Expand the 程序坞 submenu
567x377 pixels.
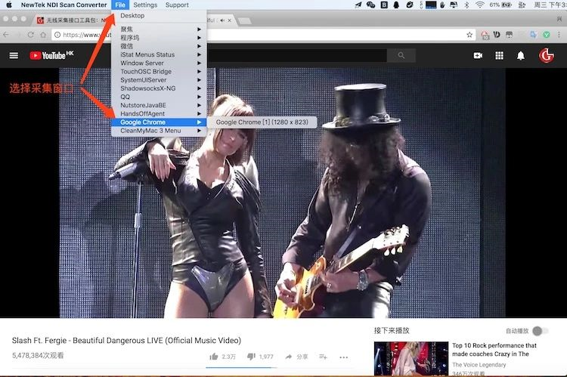click(x=159, y=38)
